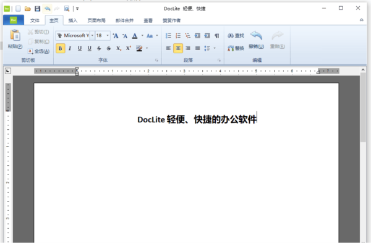Click 查找 find button
371x243 pixels.
[236, 36]
